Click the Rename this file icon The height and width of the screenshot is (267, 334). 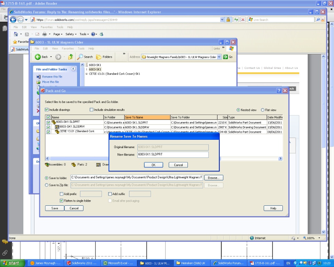pos(39,76)
